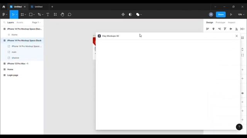
Task: Click the user avatar icon
Action: [211, 15]
